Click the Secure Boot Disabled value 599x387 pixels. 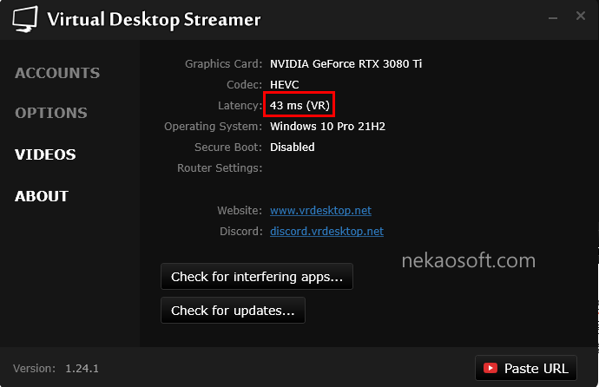click(x=293, y=147)
